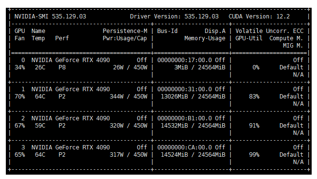The width and height of the screenshot is (317, 179).
Task: Click fan speed 67%
Action: 19,126
